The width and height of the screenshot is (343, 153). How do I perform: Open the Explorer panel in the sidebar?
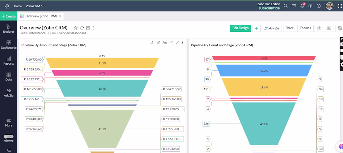(8, 29)
